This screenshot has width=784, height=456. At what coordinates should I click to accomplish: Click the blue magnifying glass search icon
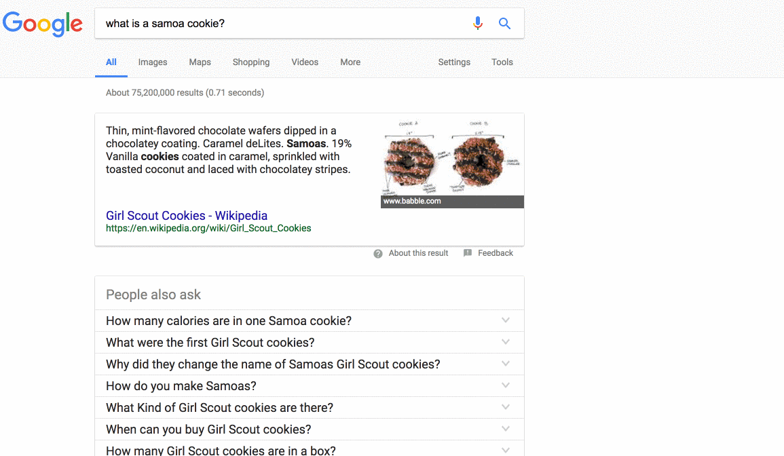pyautogui.click(x=504, y=22)
